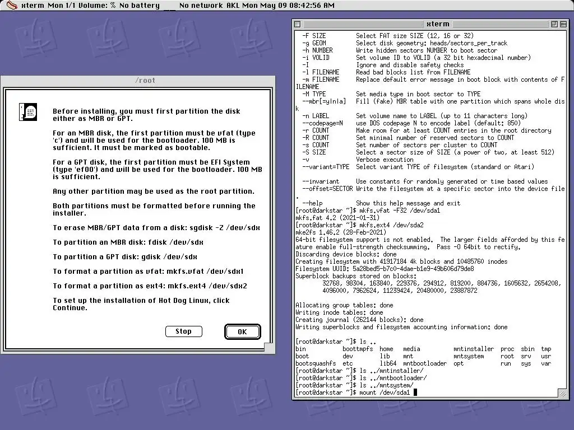Click the 'mkfs.ext4 /dev/sdx2' instruction line
Screen dimensions: 574x430
150,286
